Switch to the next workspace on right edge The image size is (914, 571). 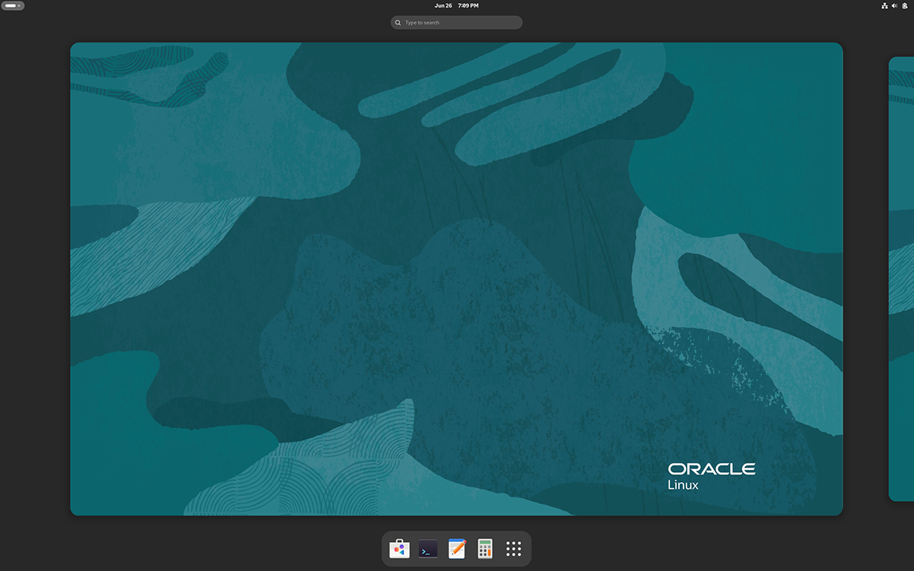click(x=902, y=278)
